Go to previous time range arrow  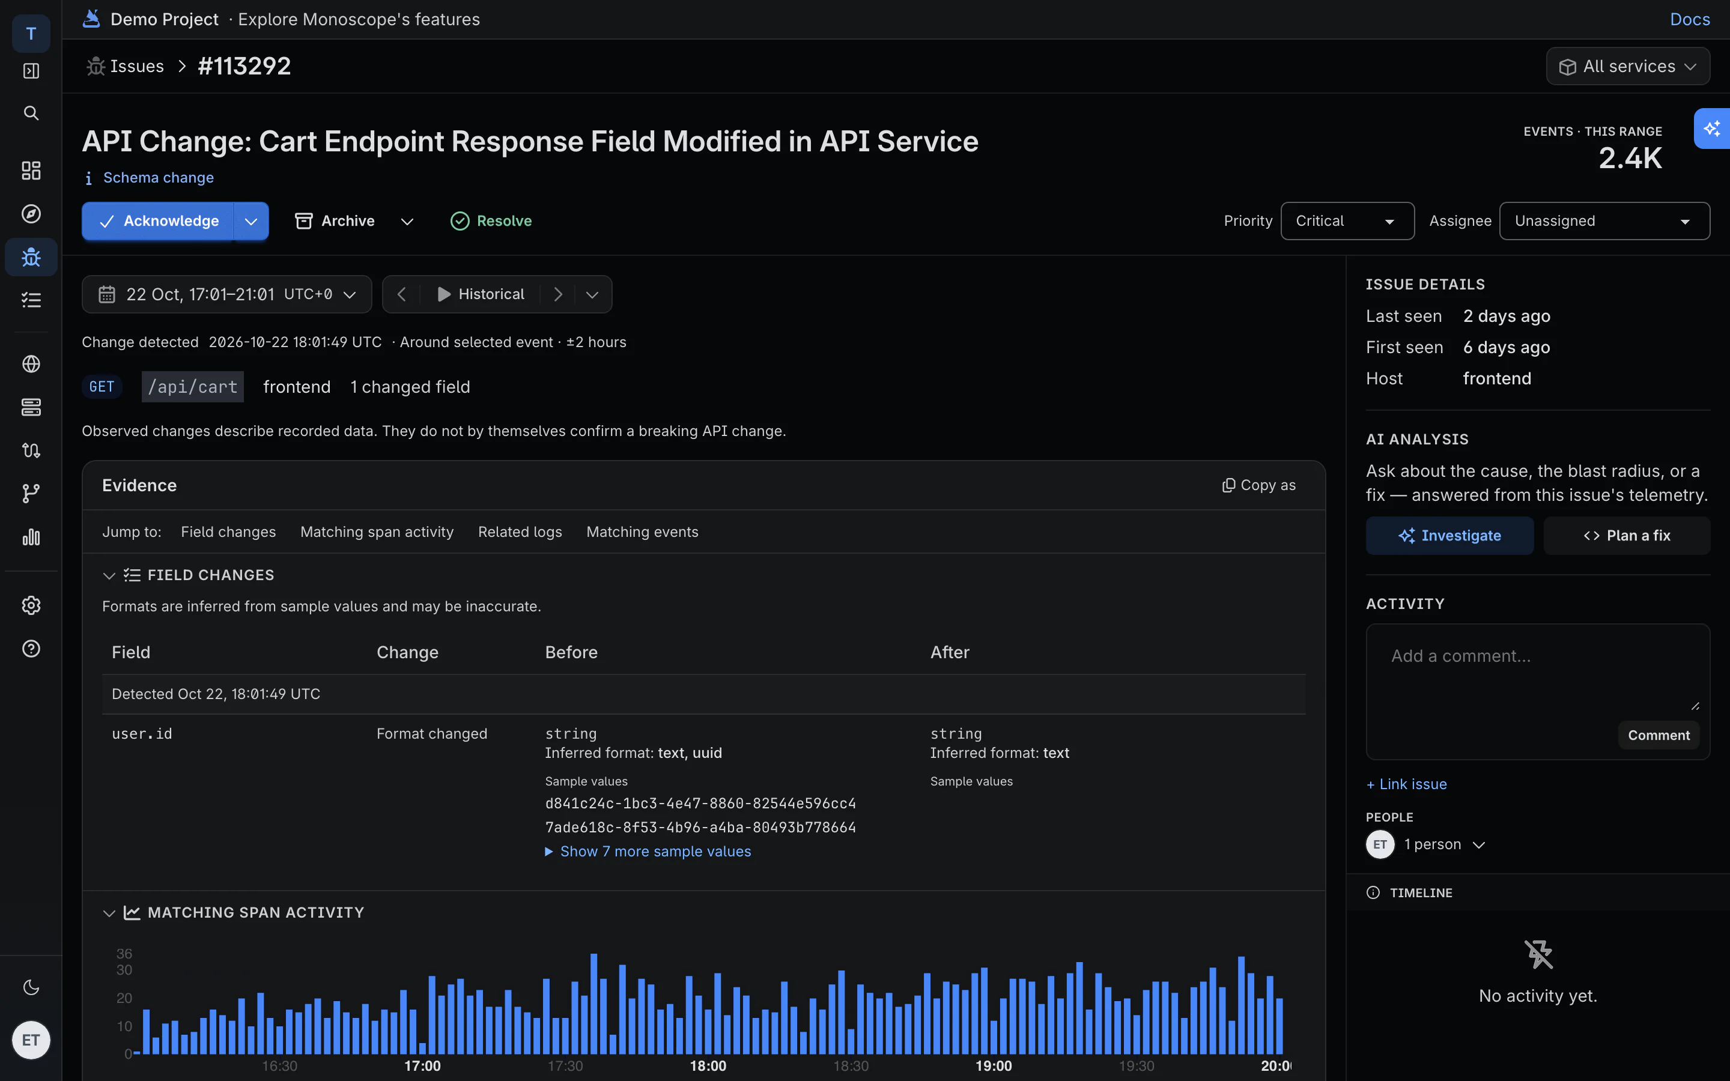(402, 294)
